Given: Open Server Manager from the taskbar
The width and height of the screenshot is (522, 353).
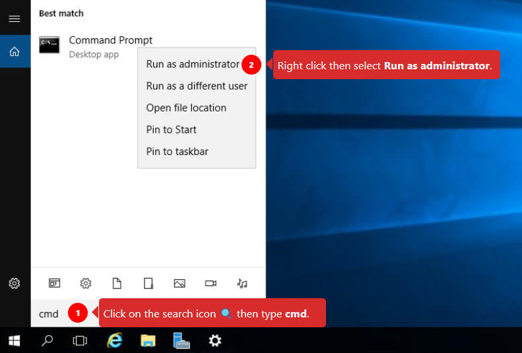Looking at the screenshot, I should tap(181, 340).
